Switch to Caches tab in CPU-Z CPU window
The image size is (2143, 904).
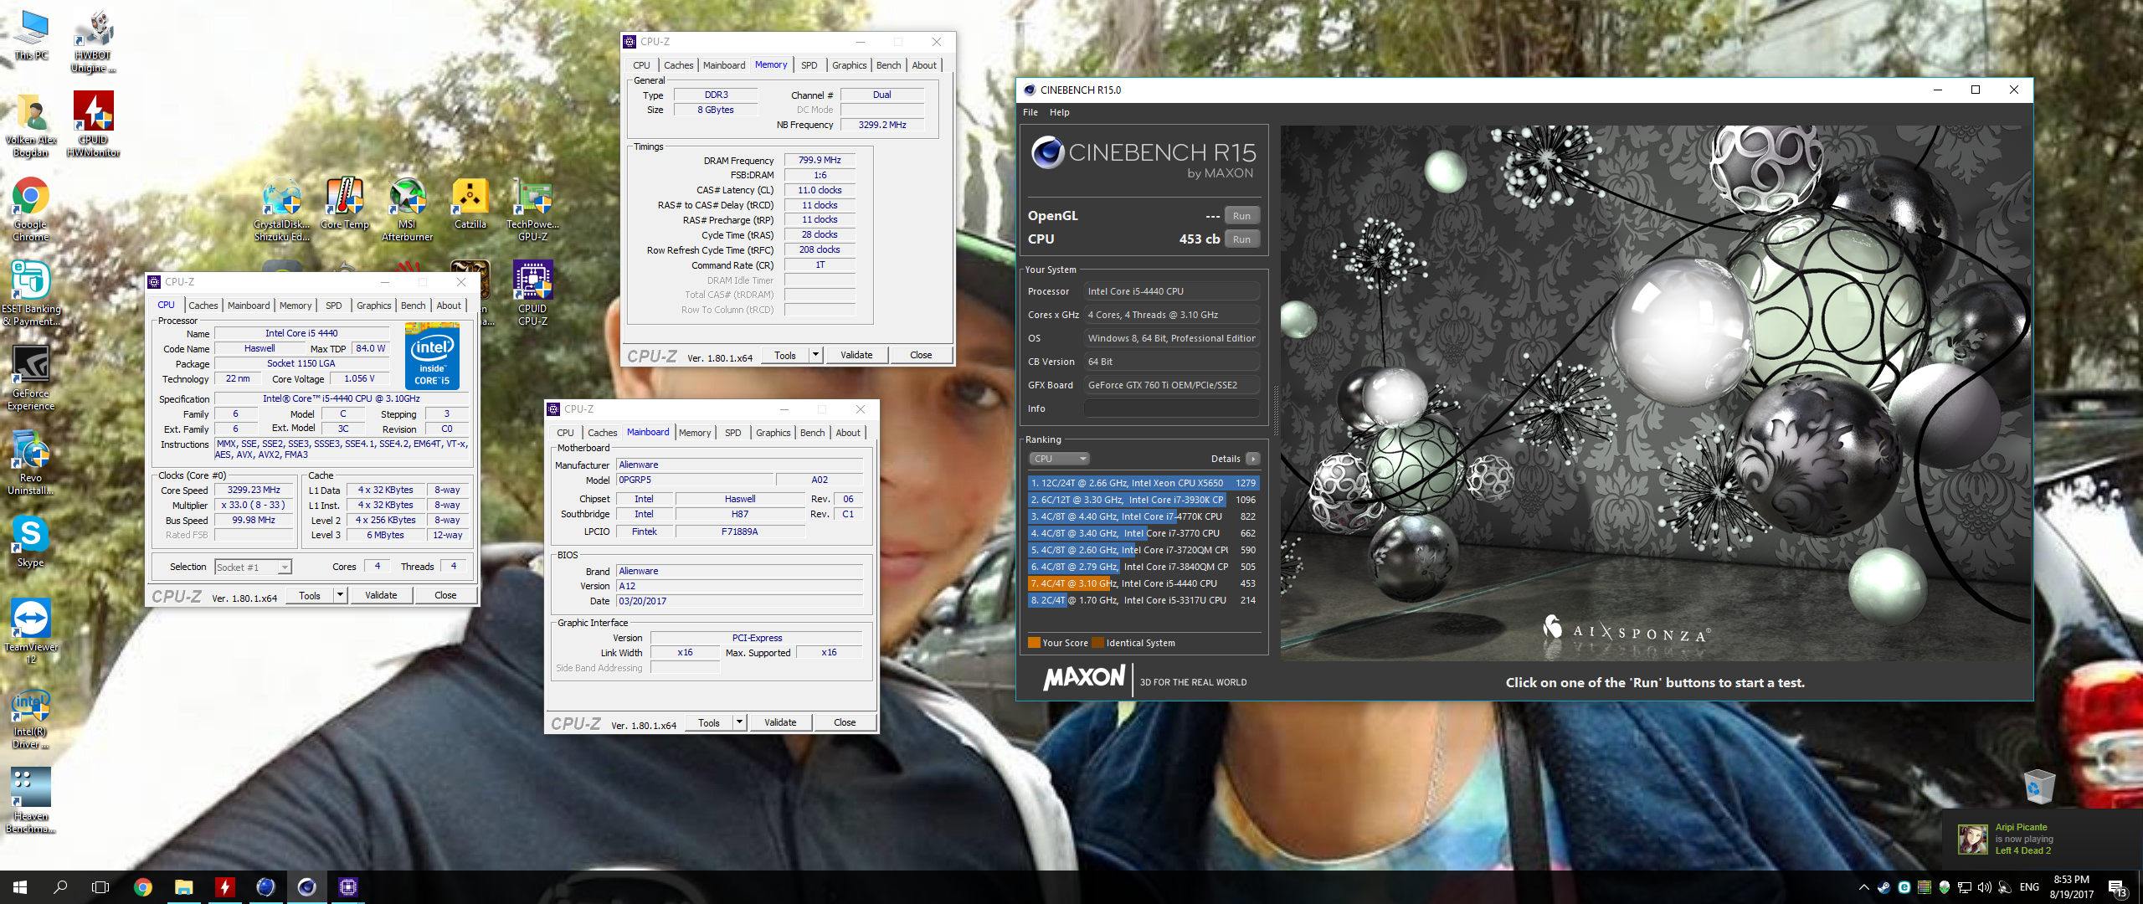[x=203, y=306]
